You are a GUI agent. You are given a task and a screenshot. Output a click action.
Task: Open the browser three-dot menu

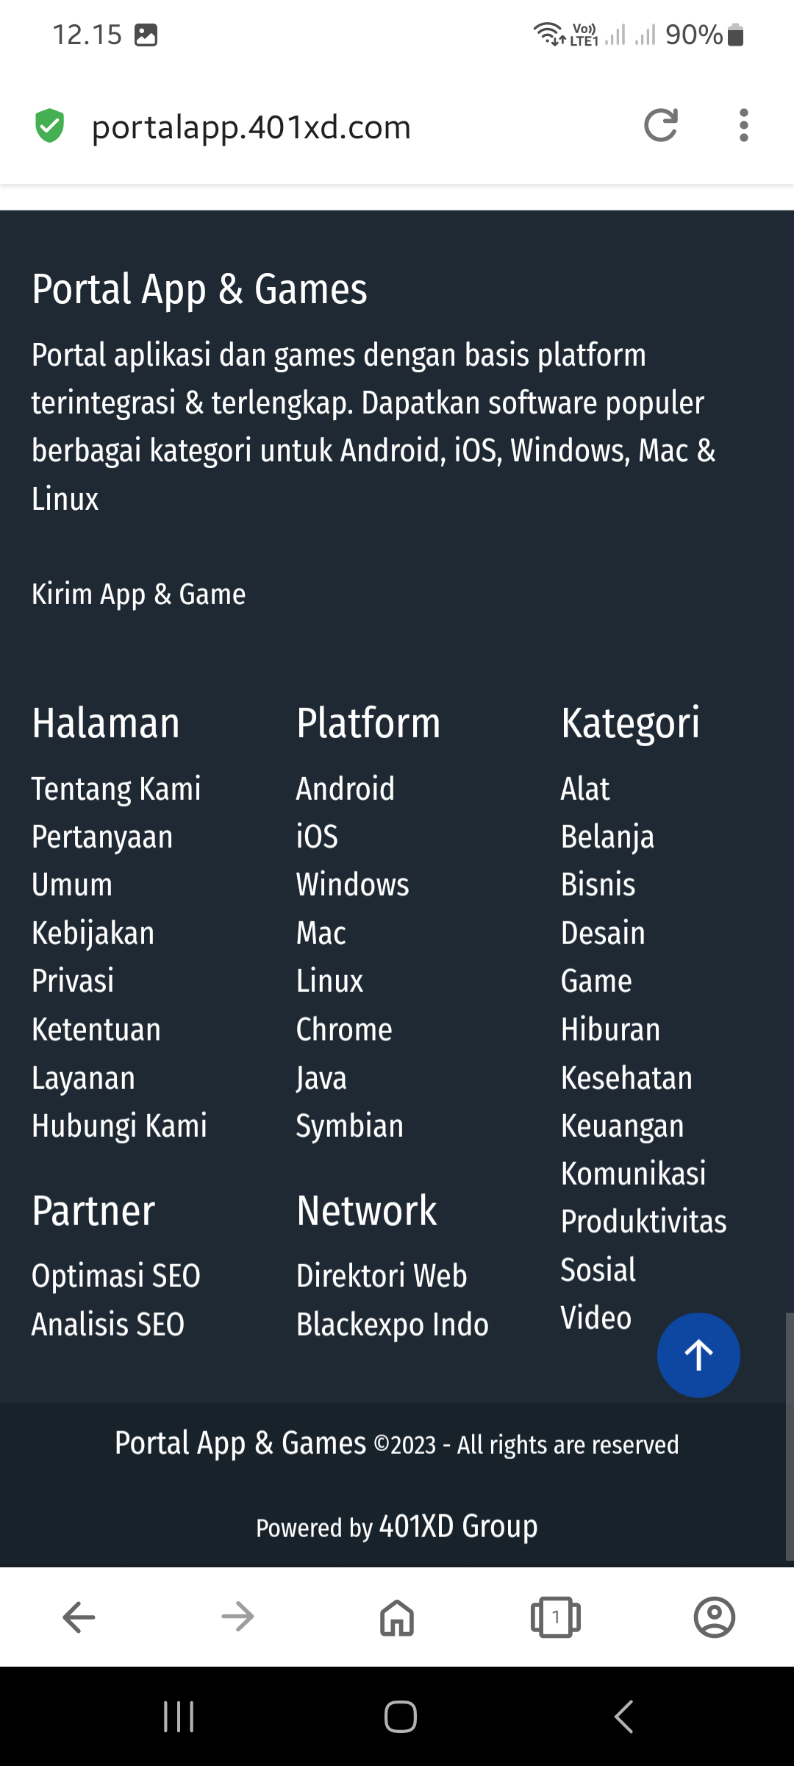744,126
